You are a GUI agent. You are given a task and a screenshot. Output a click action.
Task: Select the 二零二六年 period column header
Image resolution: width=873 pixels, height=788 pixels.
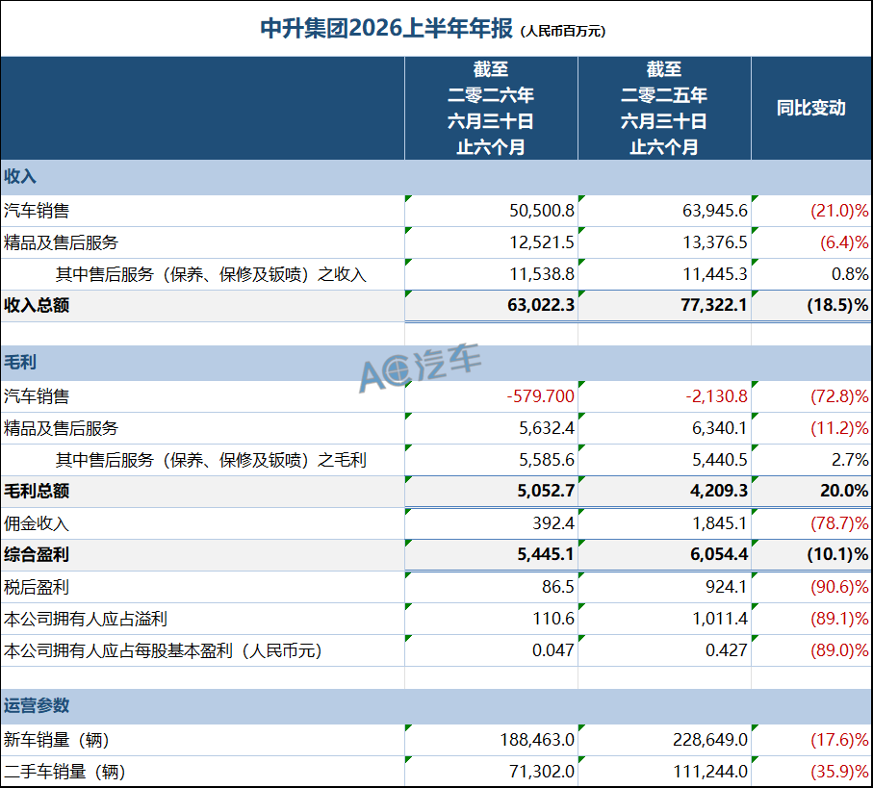(491, 108)
